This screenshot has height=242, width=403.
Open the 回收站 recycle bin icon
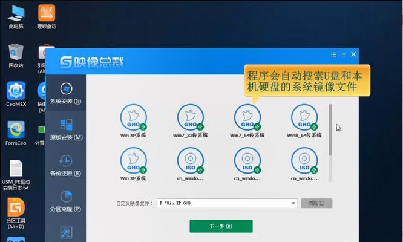click(x=16, y=56)
